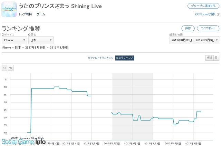The image size is (221, 146).
Task: Click the ゲーム category link
Action: (x=41, y=14)
